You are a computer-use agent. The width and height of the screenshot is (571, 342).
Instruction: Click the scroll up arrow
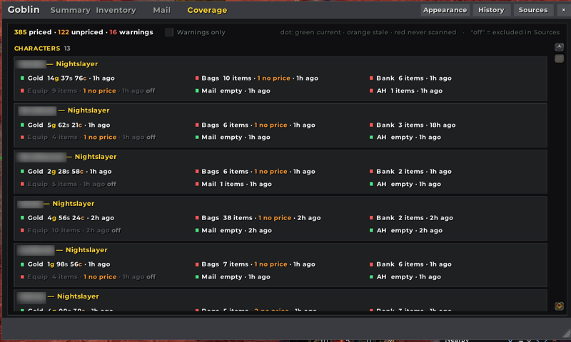pyautogui.click(x=559, y=47)
